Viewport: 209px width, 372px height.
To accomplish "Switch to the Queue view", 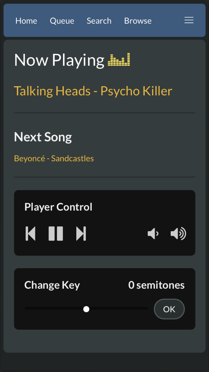I will (x=62, y=21).
